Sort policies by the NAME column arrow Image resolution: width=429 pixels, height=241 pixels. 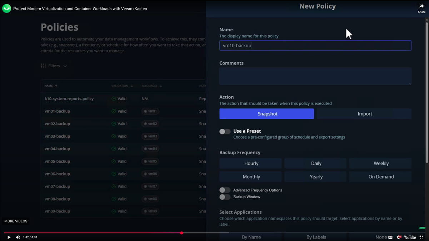[56, 86]
